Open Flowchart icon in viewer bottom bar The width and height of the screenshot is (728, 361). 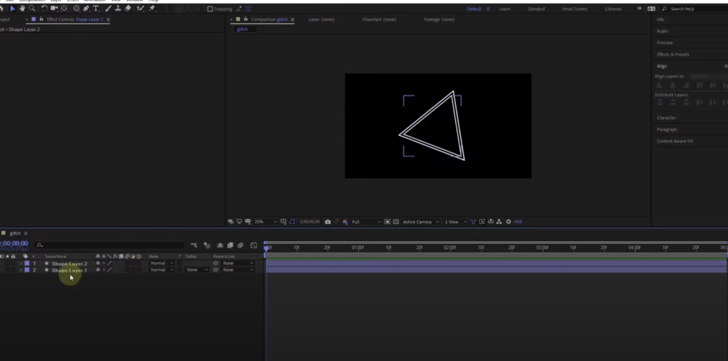point(498,221)
